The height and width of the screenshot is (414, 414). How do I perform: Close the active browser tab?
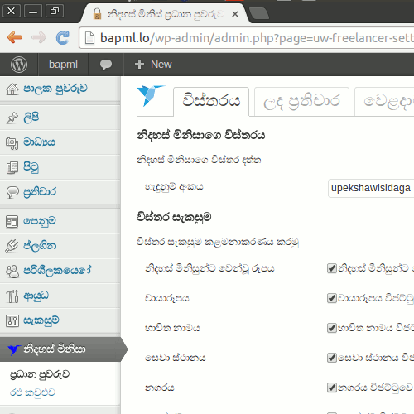(x=235, y=14)
